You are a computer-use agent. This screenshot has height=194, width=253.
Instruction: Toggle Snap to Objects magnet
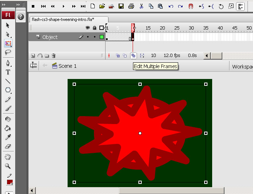(x=191, y=6)
